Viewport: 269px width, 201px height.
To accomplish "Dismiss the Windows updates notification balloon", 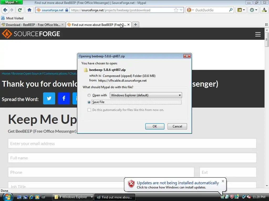I will click(223, 181).
